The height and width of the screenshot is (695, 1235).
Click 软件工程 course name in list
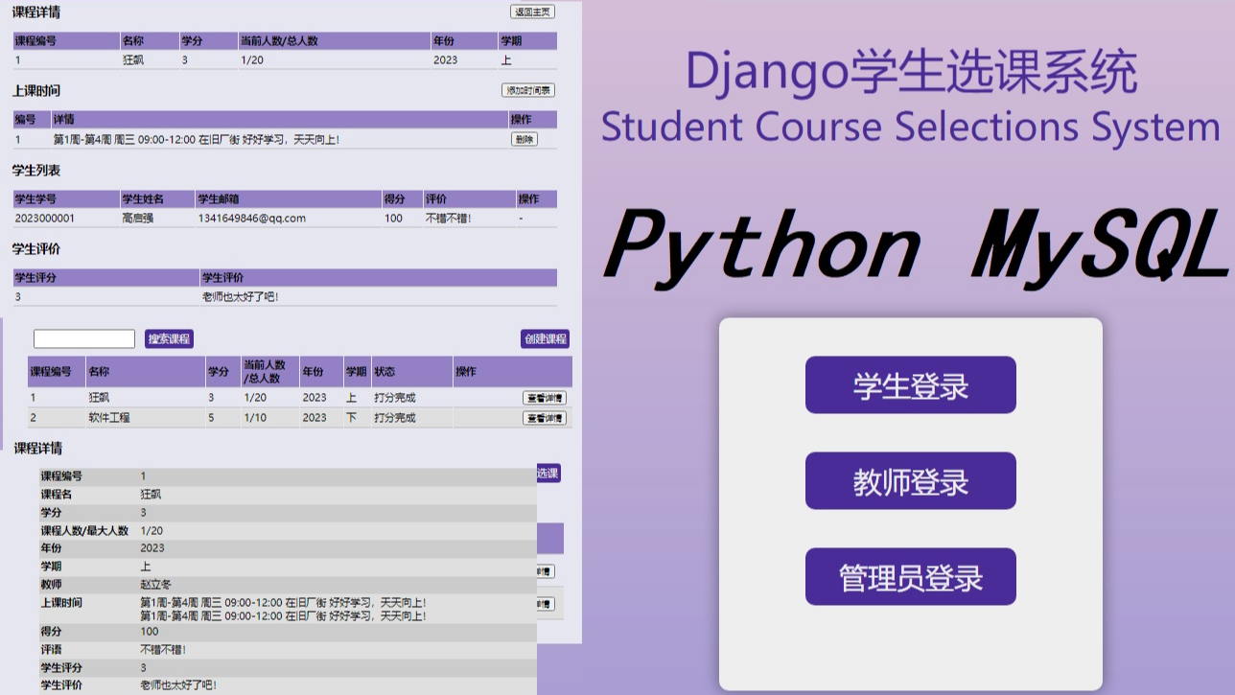(x=109, y=418)
